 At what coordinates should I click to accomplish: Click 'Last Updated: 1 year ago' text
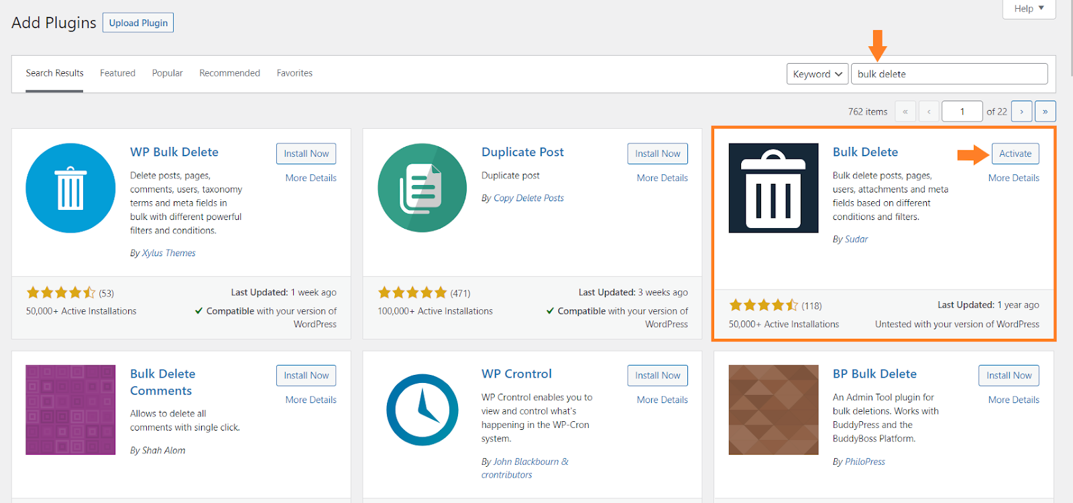988,304
